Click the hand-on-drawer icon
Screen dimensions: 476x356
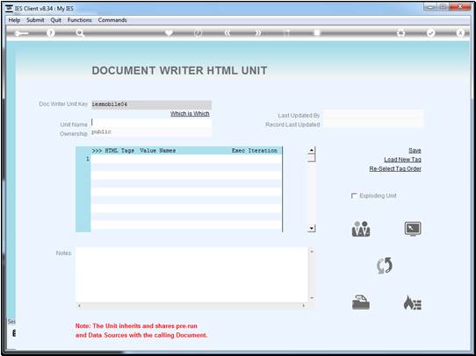[361, 303]
